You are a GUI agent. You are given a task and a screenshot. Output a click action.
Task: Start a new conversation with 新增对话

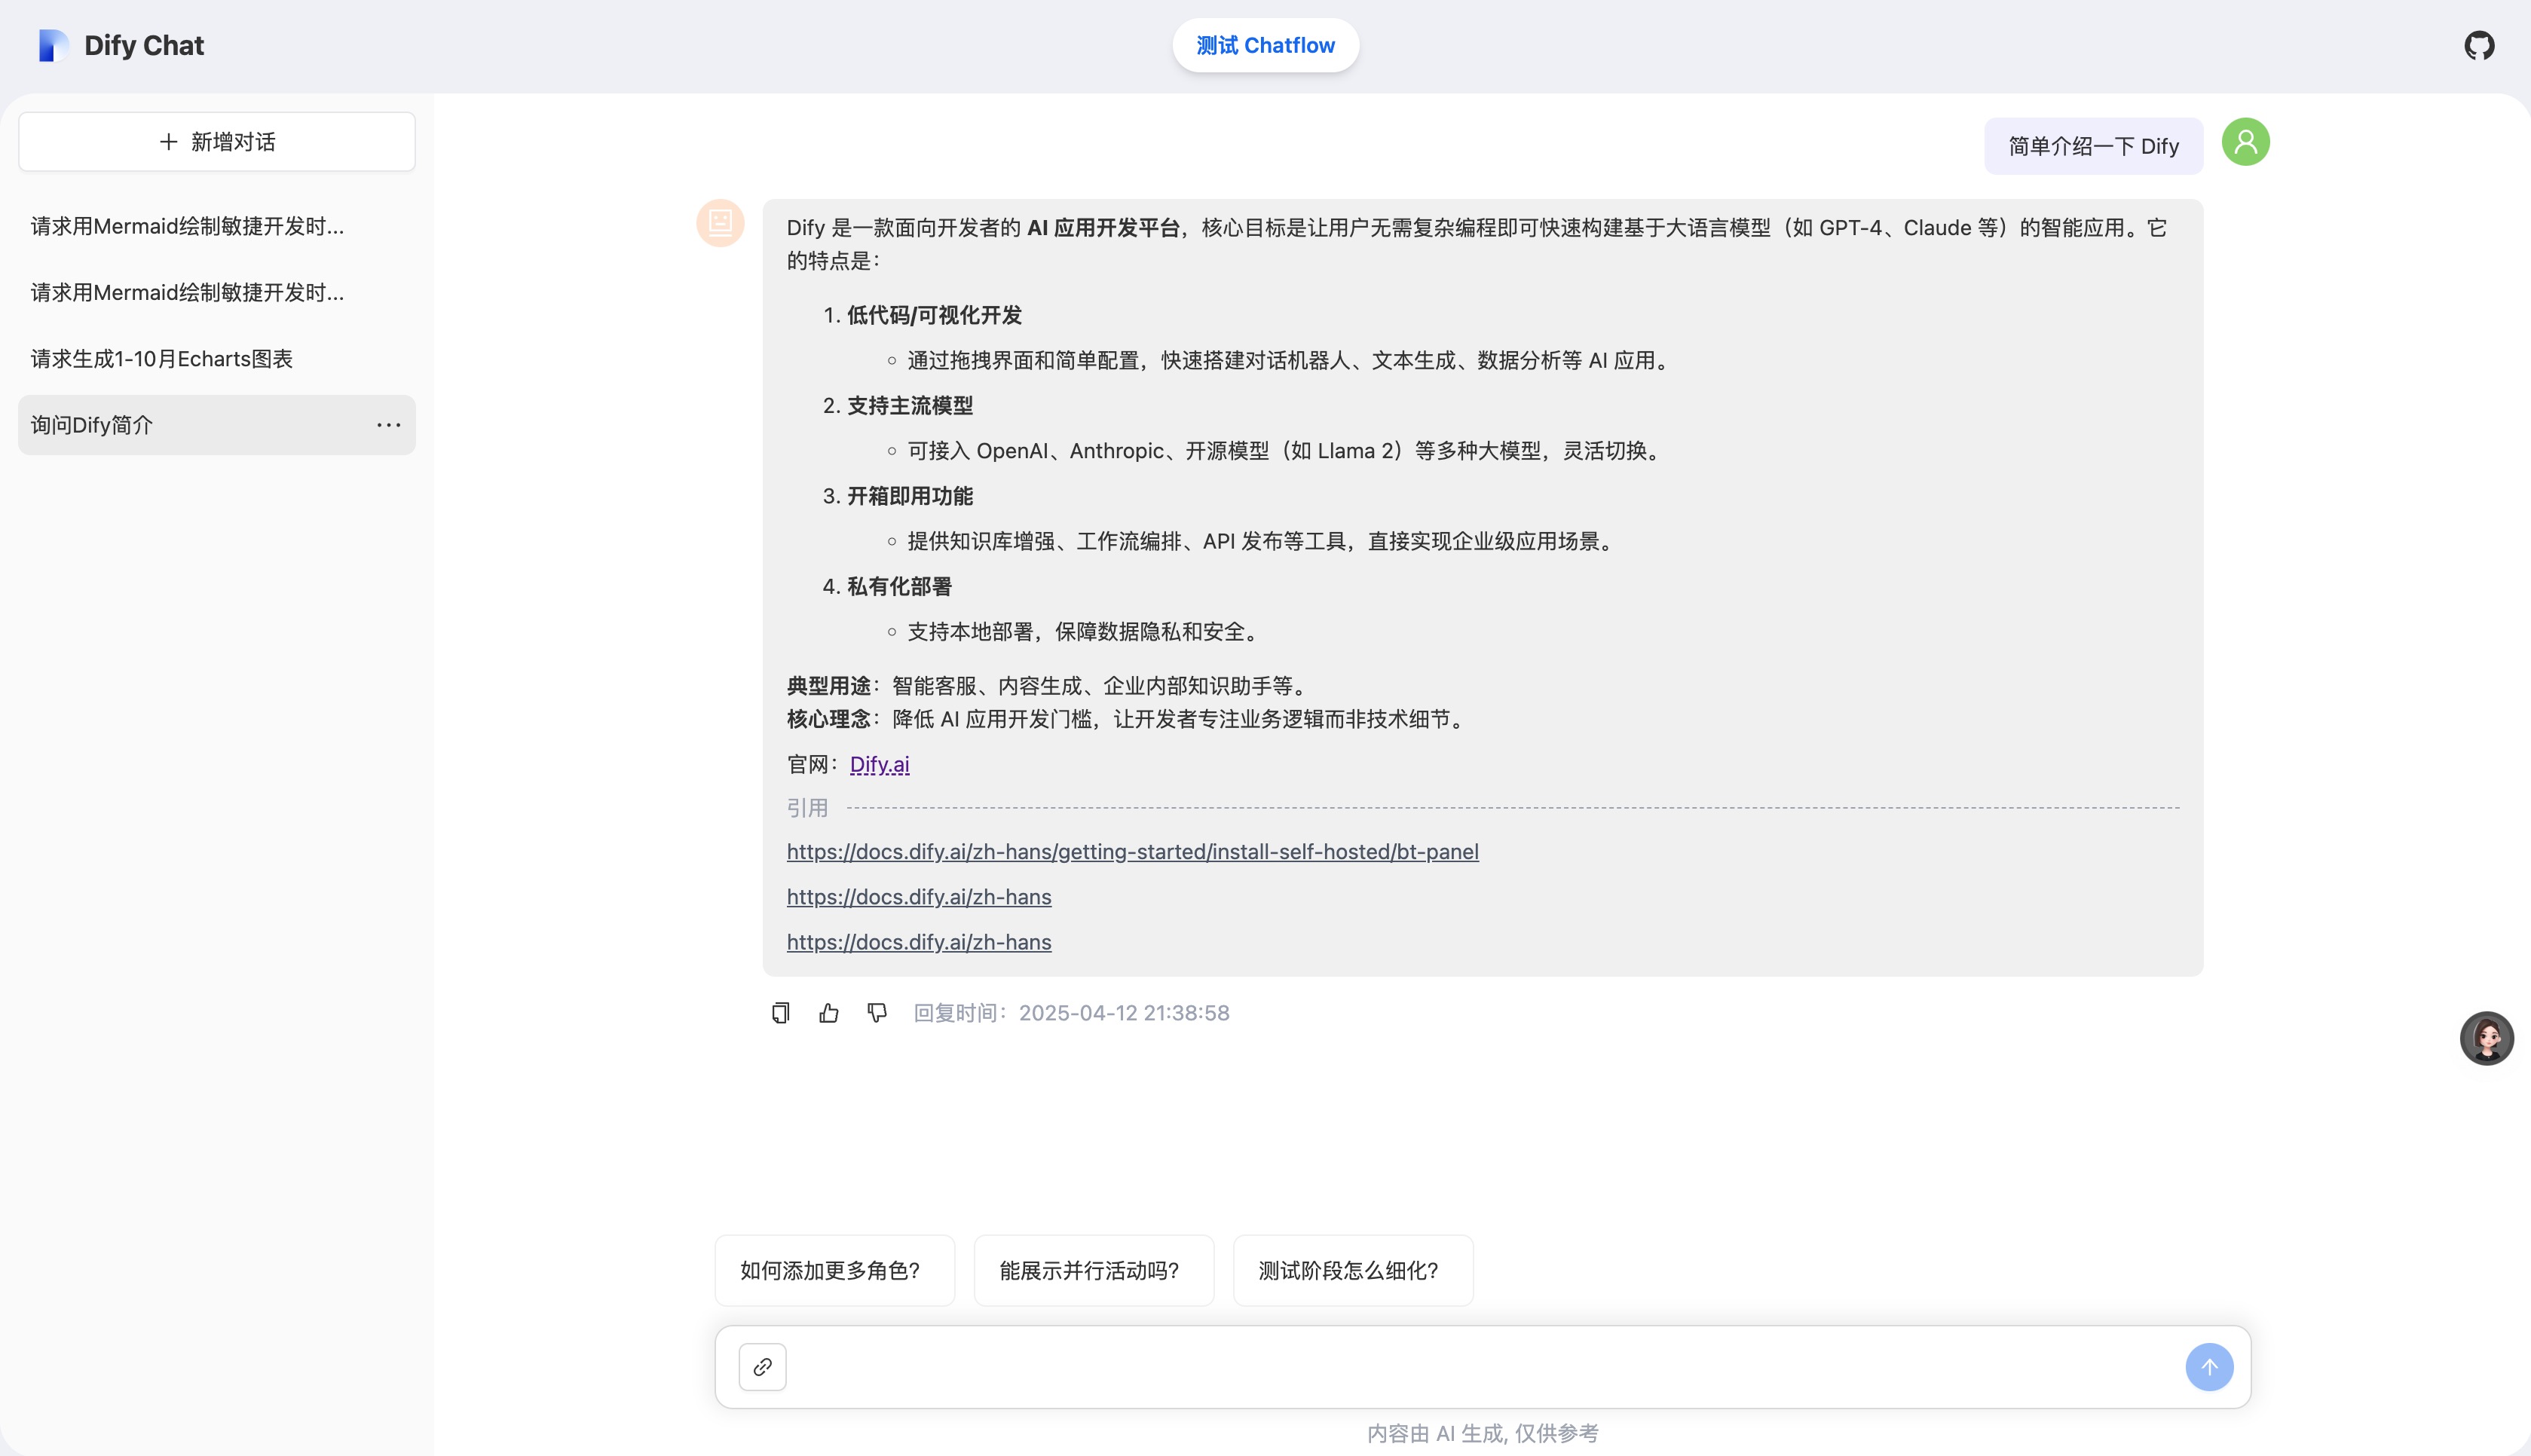217,142
